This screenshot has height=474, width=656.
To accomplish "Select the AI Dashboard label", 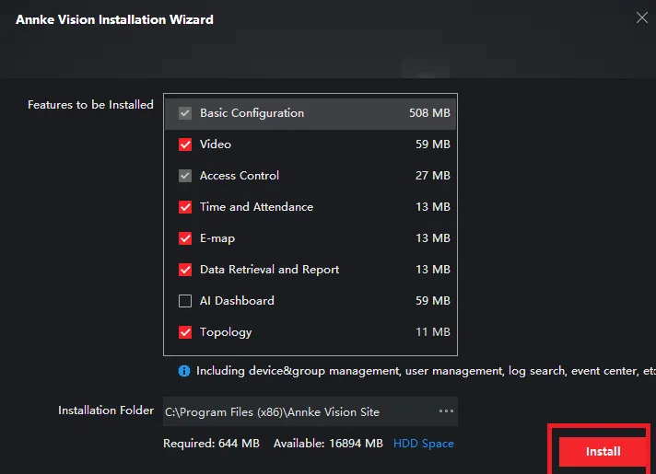I will point(237,301).
